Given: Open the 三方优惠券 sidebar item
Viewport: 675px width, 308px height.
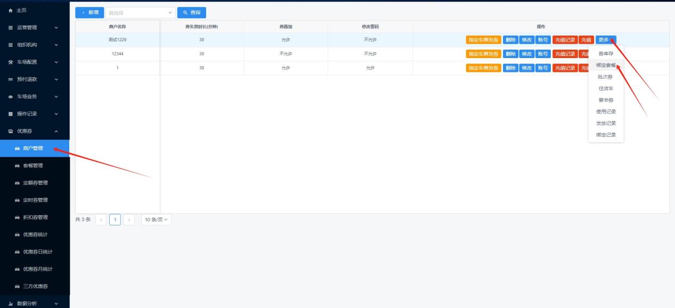Looking at the screenshot, I should pyautogui.click(x=35, y=286).
